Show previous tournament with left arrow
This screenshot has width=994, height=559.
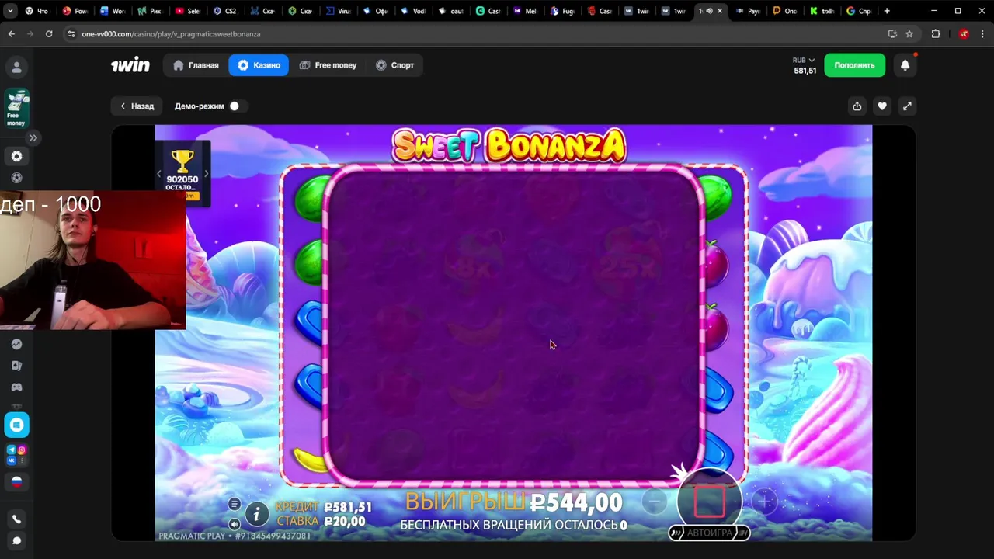click(x=159, y=174)
